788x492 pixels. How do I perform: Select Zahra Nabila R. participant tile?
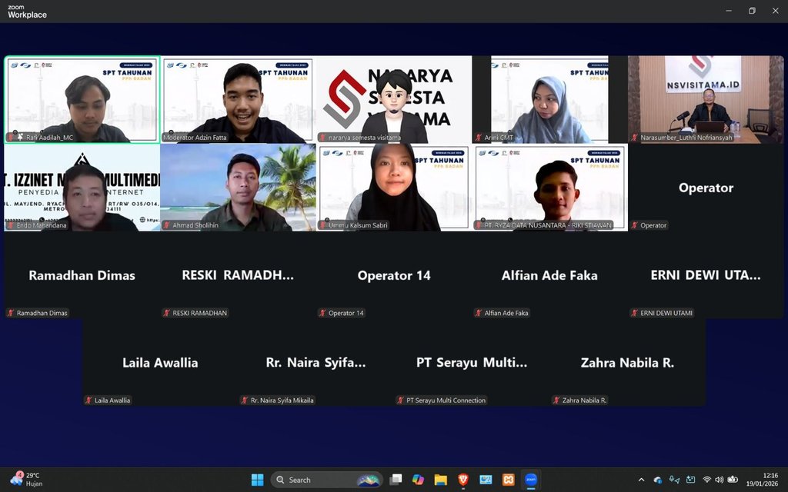(628, 363)
